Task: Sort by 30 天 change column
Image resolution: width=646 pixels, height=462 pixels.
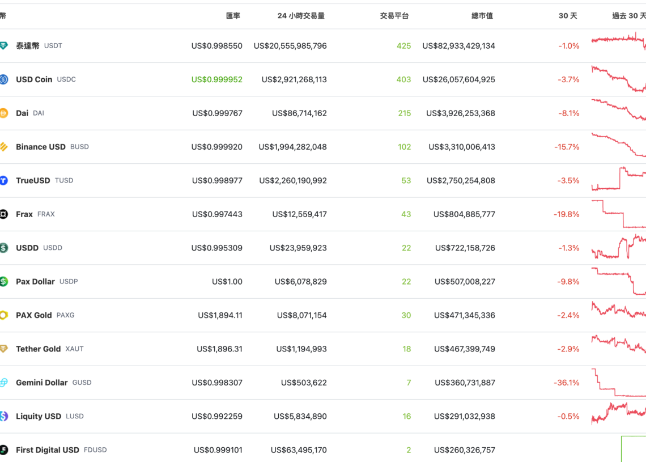Action: [x=567, y=16]
